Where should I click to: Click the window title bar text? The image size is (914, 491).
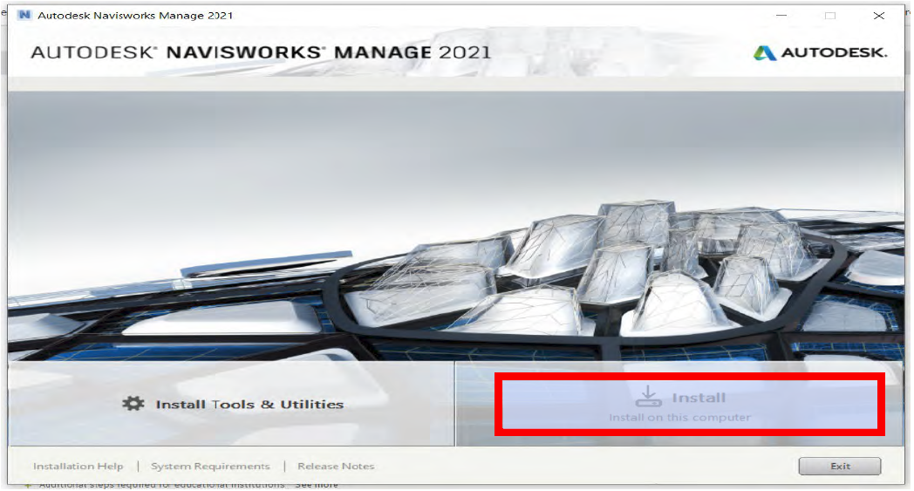[135, 15]
